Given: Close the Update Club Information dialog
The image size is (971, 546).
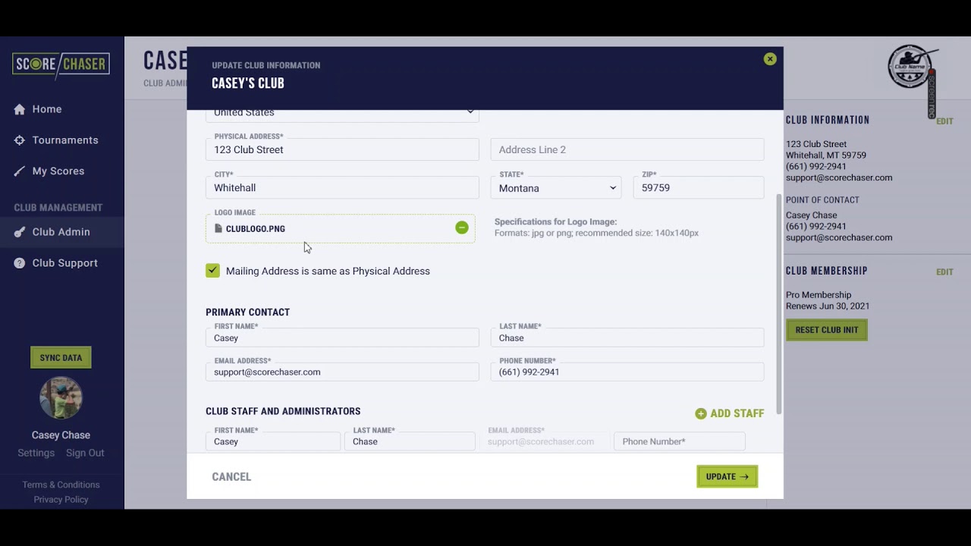Looking at the screenshot, I should pos(770,59).
